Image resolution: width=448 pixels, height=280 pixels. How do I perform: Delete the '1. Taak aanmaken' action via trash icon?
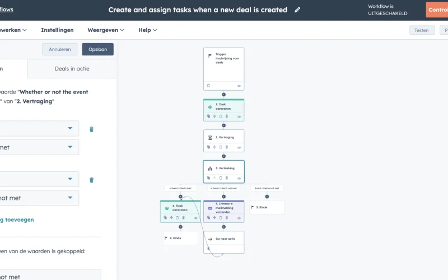(227, 116)
